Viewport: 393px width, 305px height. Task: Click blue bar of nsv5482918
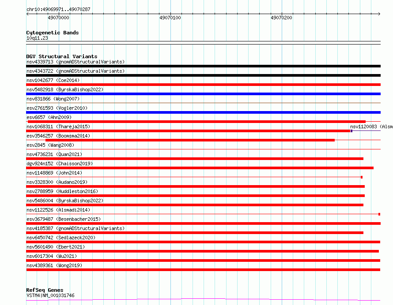[x=203, y=94]
